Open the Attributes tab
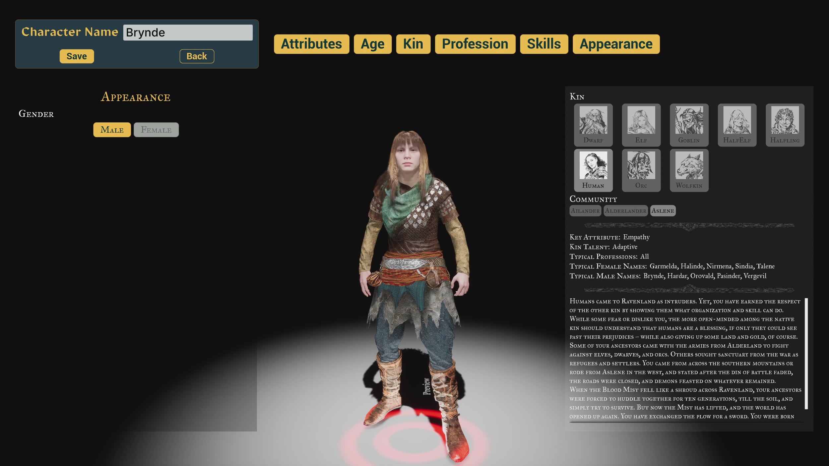The image size is (829, 466). tap(311, 44)
